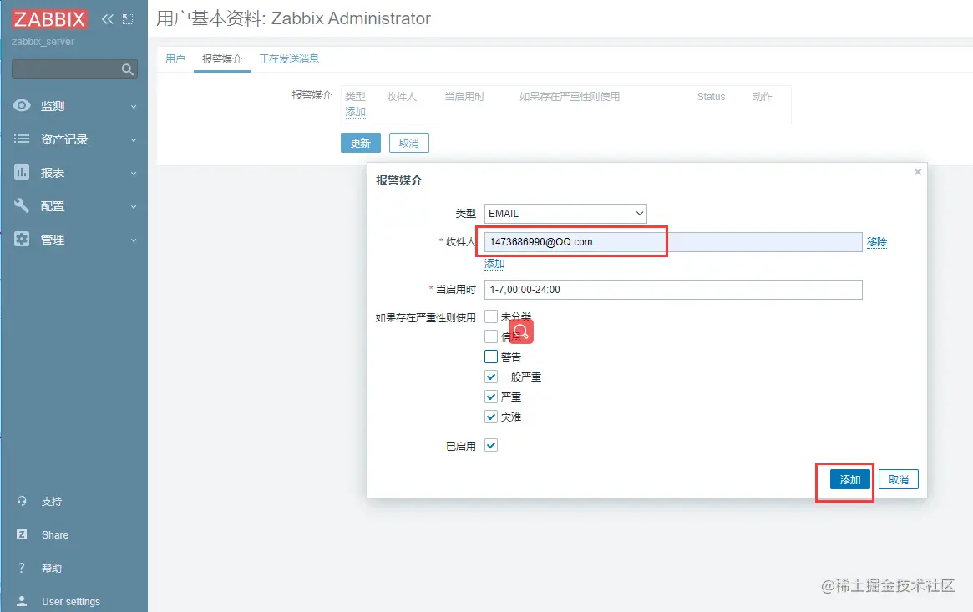Uncheck the 严重 severity checkbox
The width and height of the screenshot is (973, 612).
[491, 397]
